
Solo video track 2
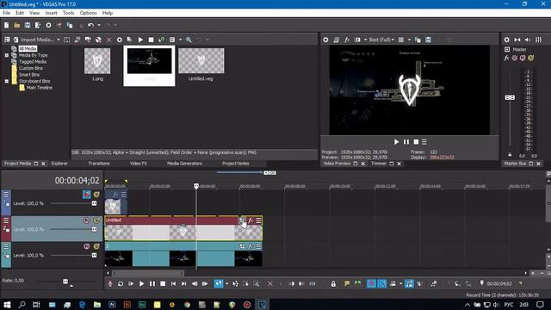pyautogui.click(x=96, y=220)
